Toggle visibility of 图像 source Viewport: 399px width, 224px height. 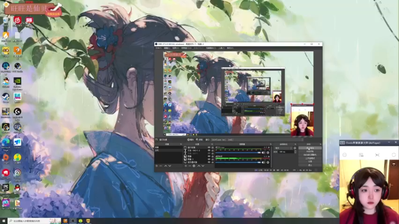point(209,156)
